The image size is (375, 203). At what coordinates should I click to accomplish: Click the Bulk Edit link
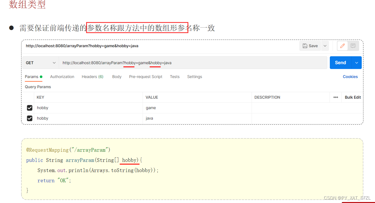(x=353, y=97)
